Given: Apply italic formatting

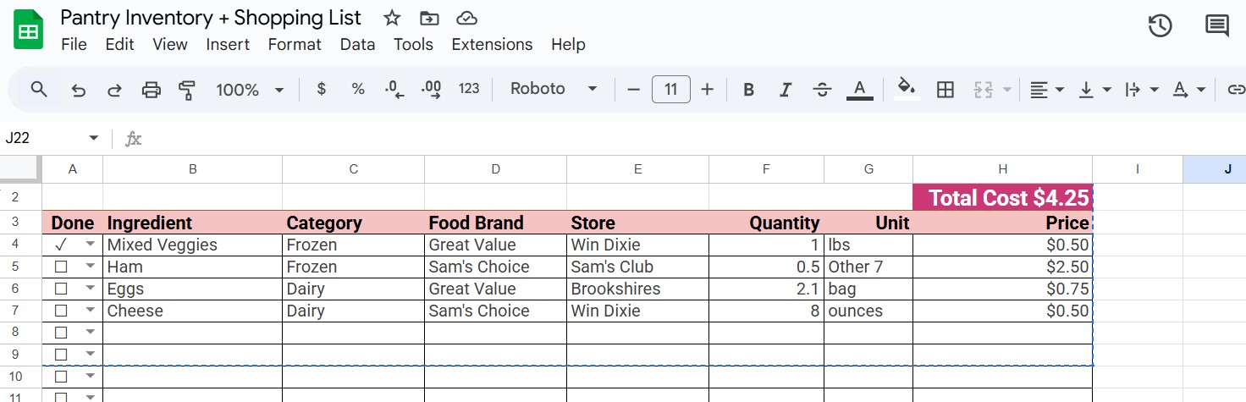Looking at the screenshot, I should (x=786, y=90).
